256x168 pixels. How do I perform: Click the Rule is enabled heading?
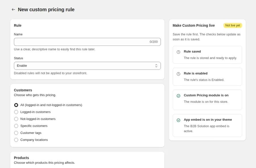click(x=196, y=73)
